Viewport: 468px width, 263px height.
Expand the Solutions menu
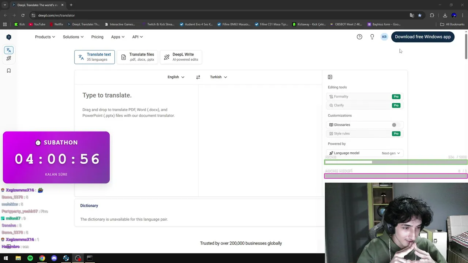pyautogui.click(x=73, y=37)
